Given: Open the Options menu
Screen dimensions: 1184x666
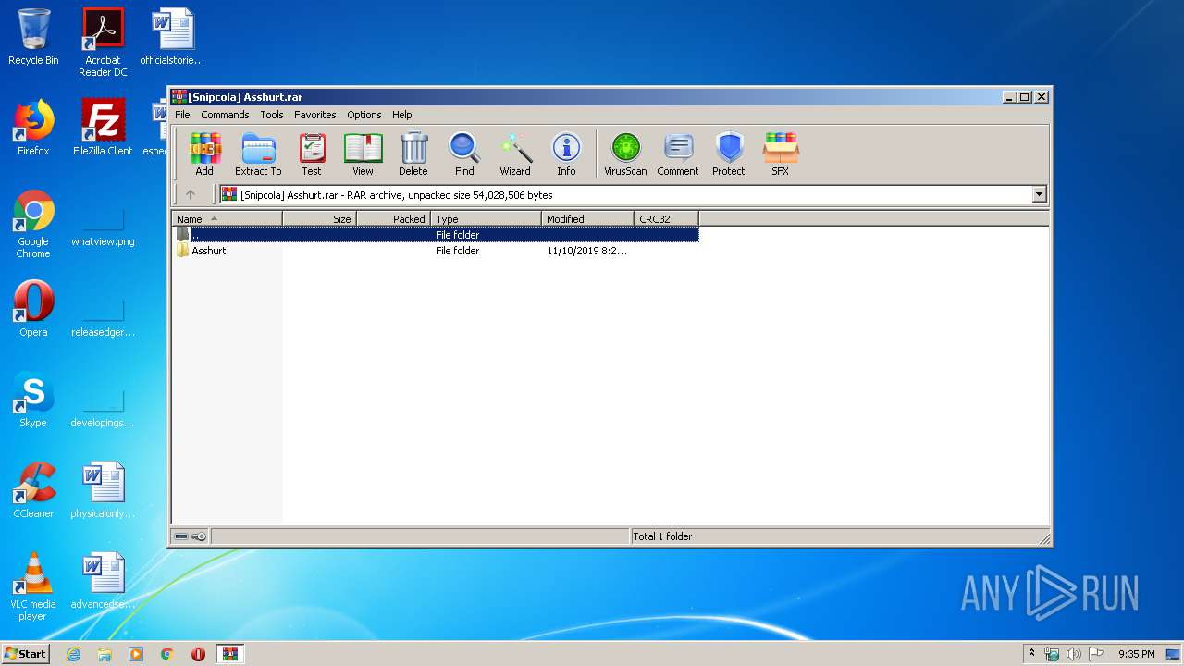Looking at the screenshot, I should tap(364, 115).
